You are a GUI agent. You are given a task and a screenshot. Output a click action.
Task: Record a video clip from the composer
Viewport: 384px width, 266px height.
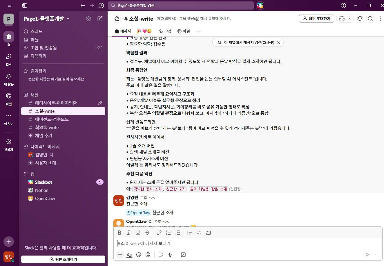click(161, 255)
